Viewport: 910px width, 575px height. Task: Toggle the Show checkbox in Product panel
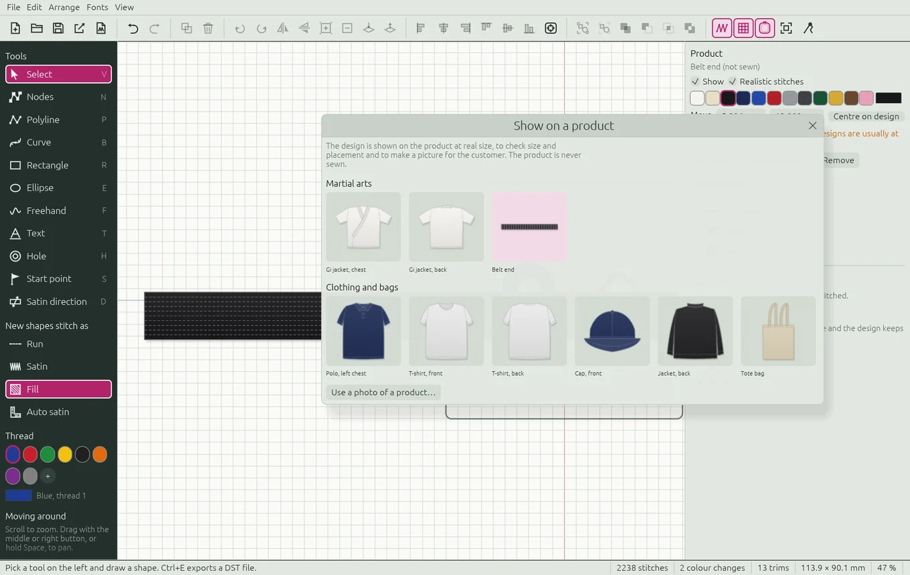pyautogui.click(x=707, y=82)
